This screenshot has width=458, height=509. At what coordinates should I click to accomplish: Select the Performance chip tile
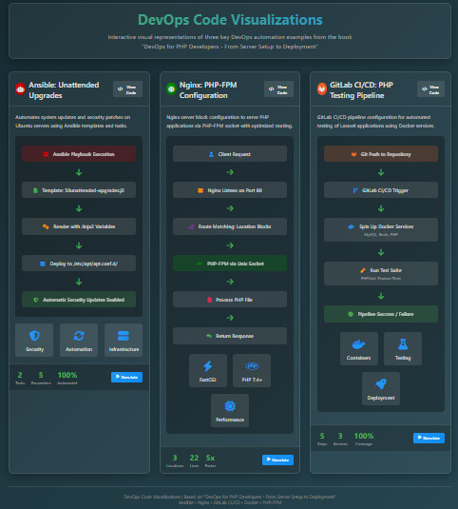(x=230, y=411)
